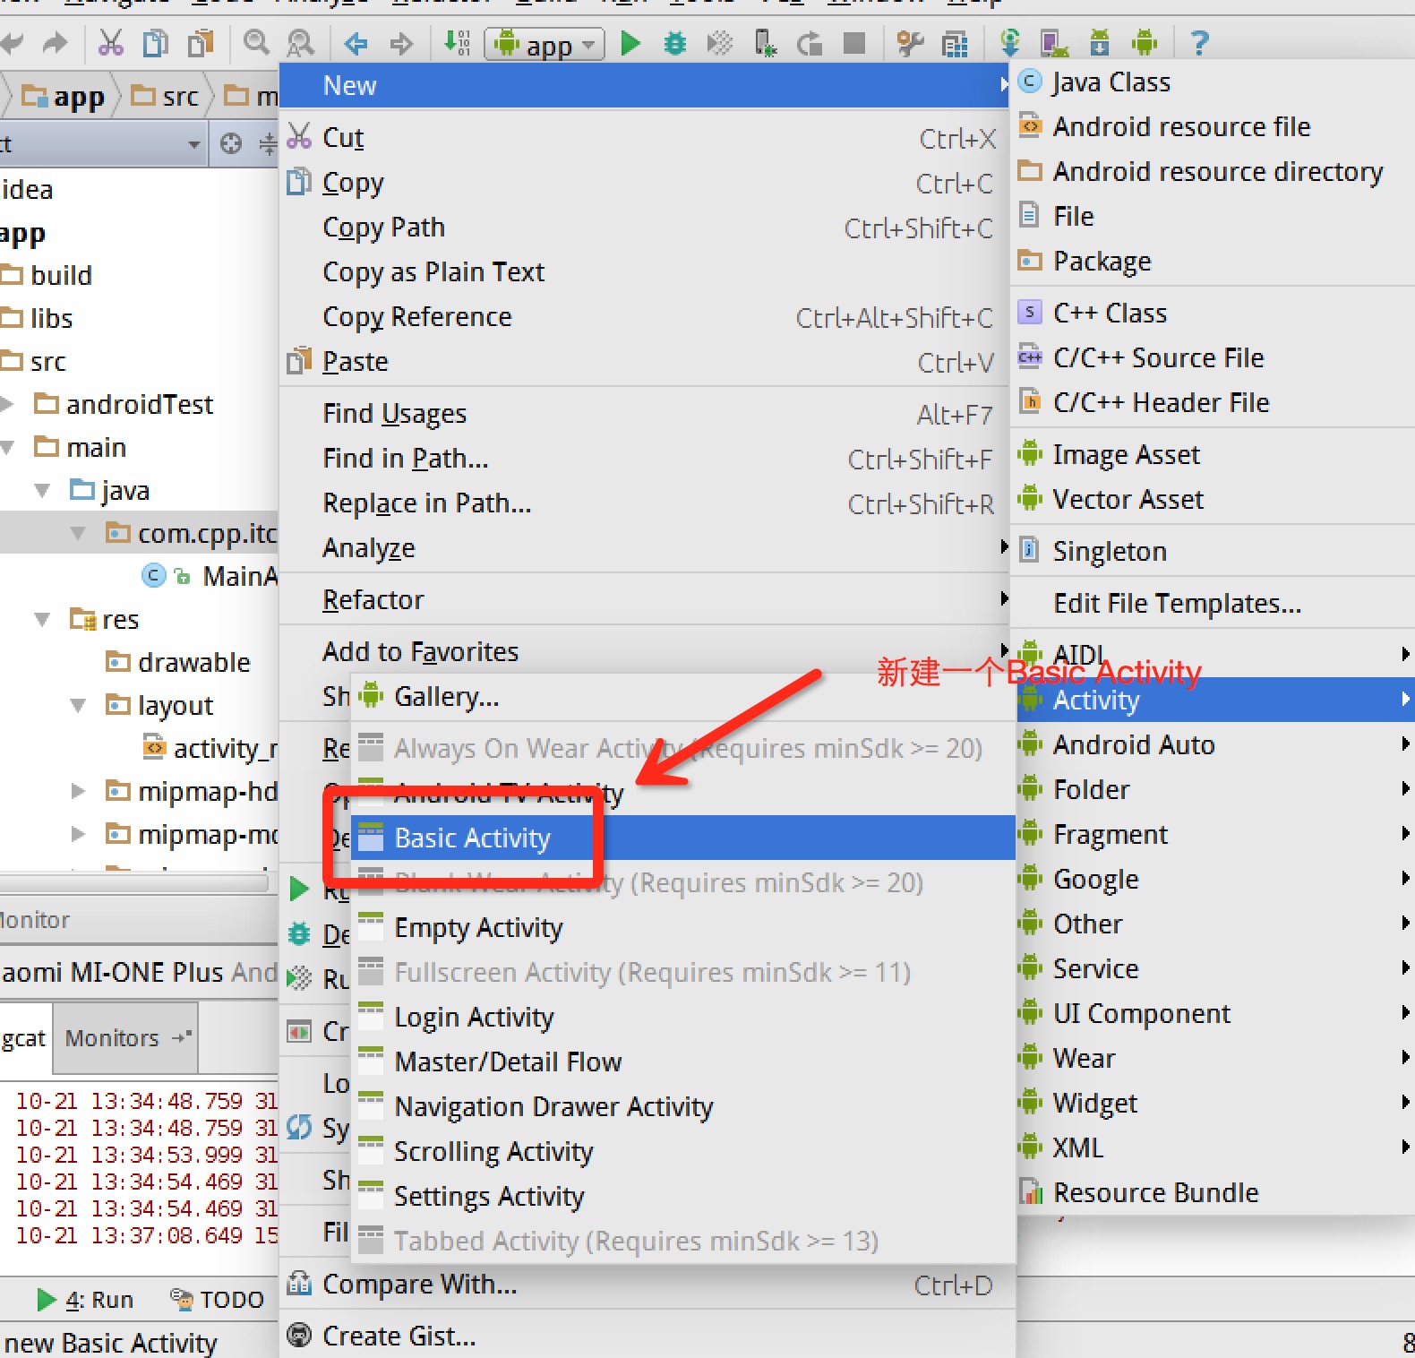
Task: Run the app with the green play icon
Action: pyautogui.click(x=630, y=42)
